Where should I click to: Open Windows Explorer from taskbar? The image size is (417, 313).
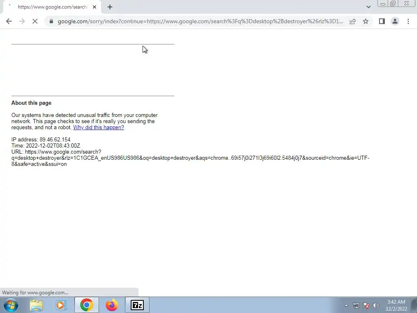pyautogui.click(x=36, y=305)
